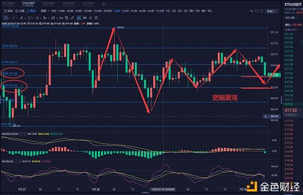Expand the 周期 period dropdown
The width and height of the screenshot is (303, 195).
tap(44, 11)
